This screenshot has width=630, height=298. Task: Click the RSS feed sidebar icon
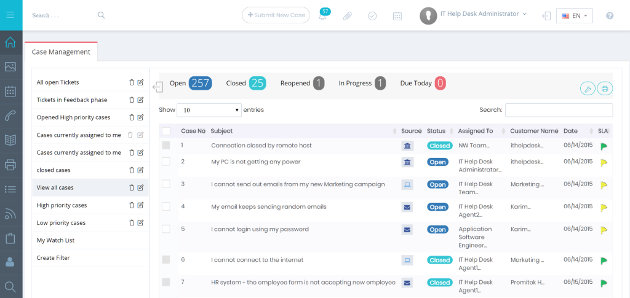[x=10, y=214]
